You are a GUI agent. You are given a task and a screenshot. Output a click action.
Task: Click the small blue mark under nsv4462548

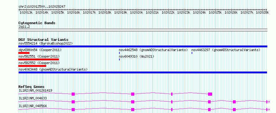(119, 53)
